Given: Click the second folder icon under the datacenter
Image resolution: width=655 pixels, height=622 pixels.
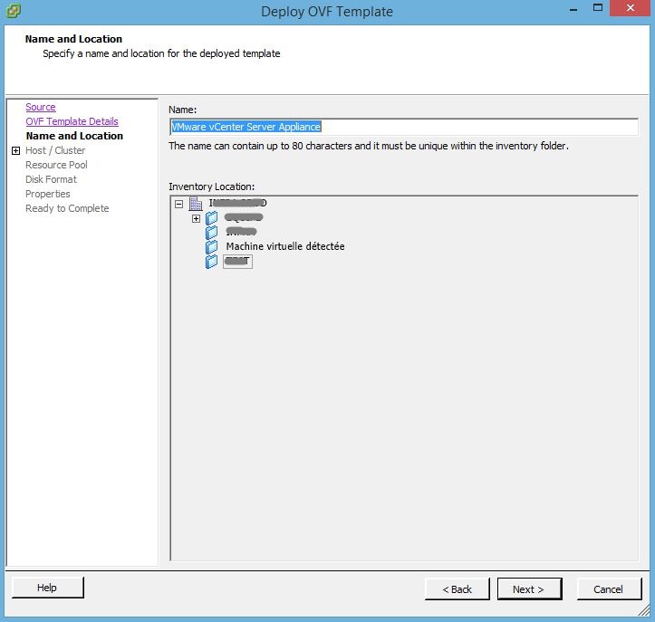Looking at the screenshot, I should click(212, 232).
